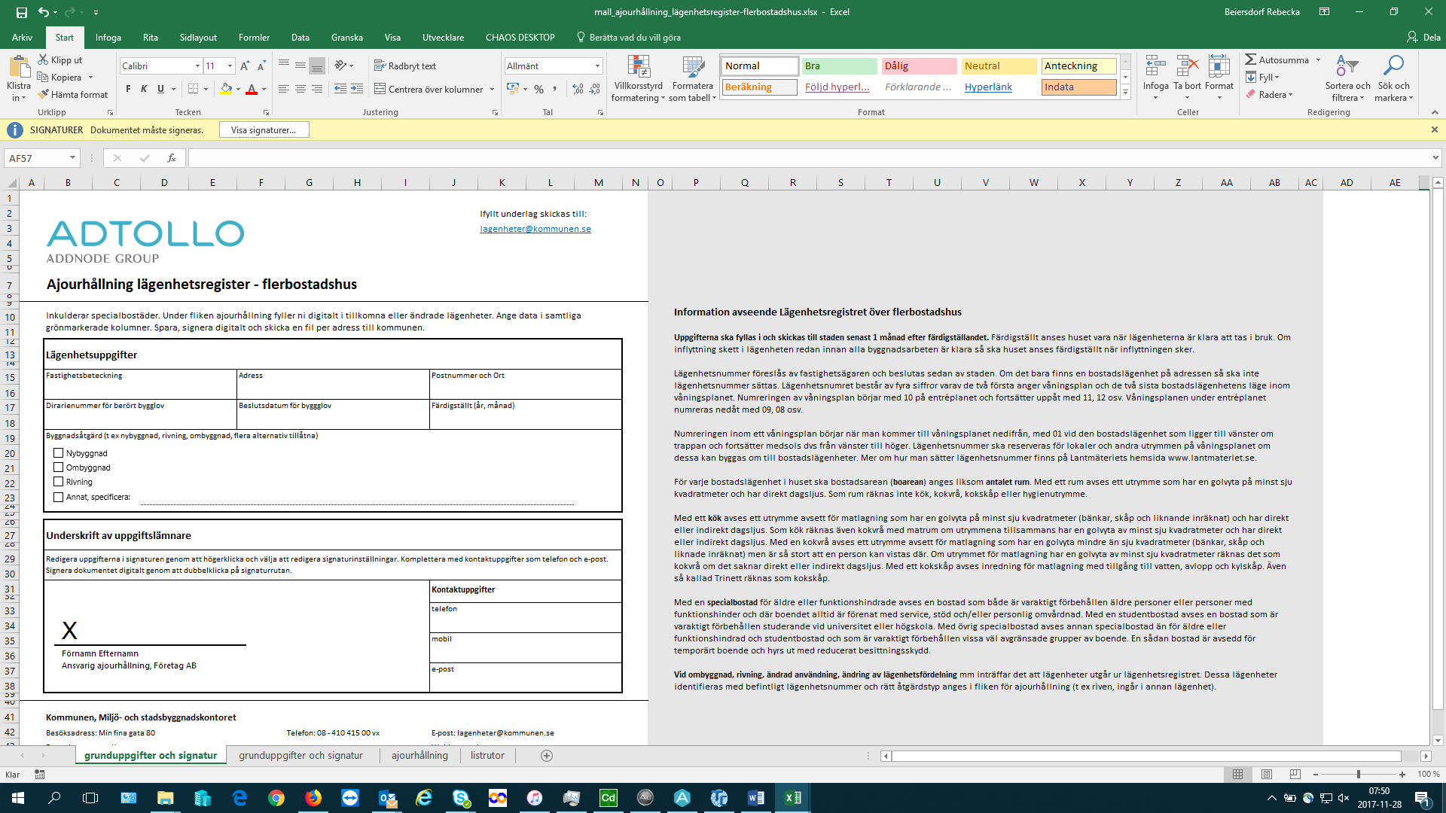
Task: Open the Infoga ribbon tab
Action: click(108, 38)
